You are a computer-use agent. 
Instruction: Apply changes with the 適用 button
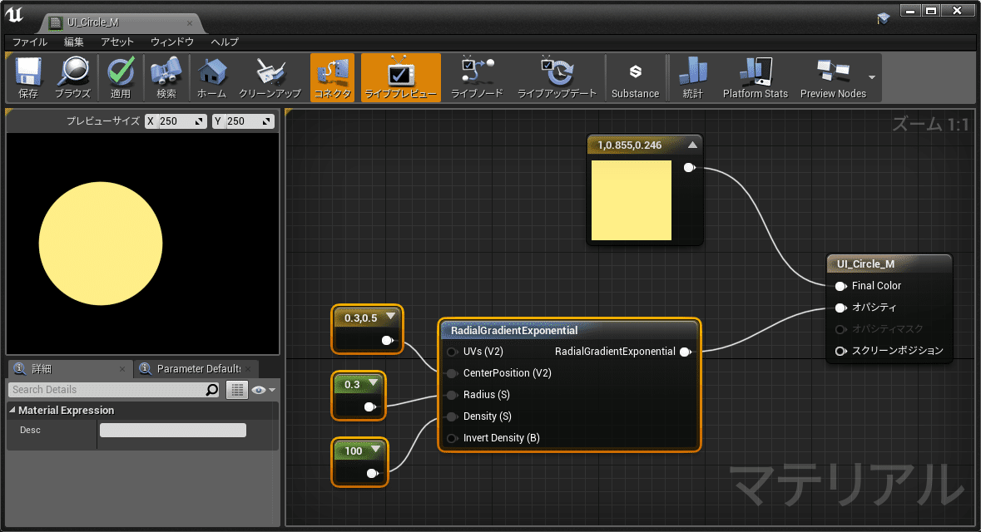pos(121,77)
